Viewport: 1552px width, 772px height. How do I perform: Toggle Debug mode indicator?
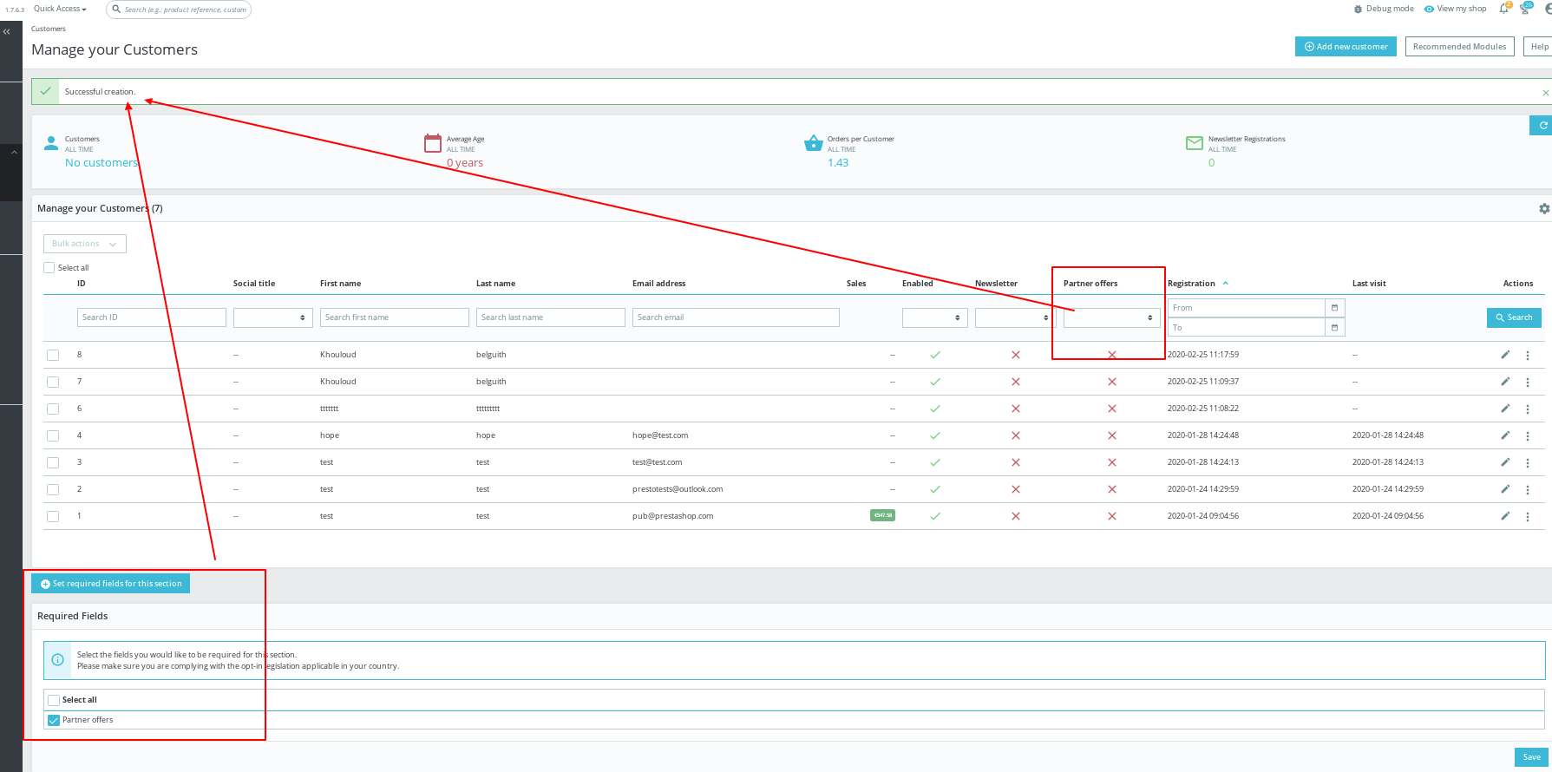[x=1383, y=9]
